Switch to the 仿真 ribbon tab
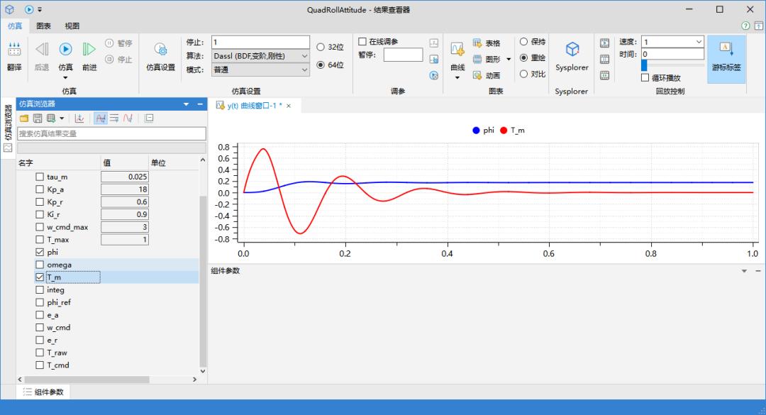Image resolution: width=766 pixels, height=415 pixels. pos(15,26)
